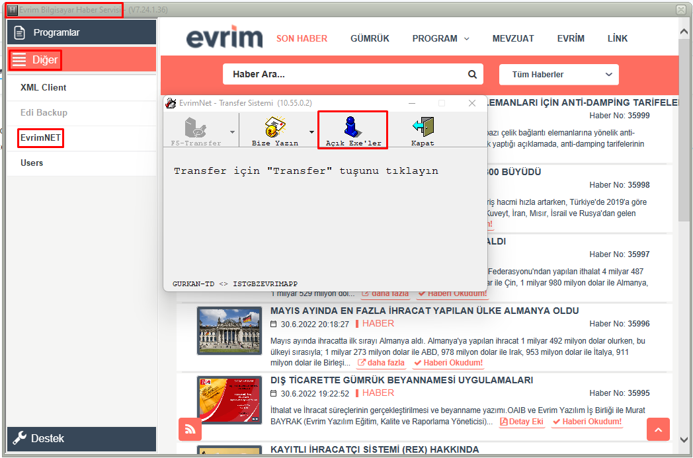The image size is (693, 458).
Task: Open the Gümrük Beyannamesi news thumbnail
Action: [x=229, y=401]
